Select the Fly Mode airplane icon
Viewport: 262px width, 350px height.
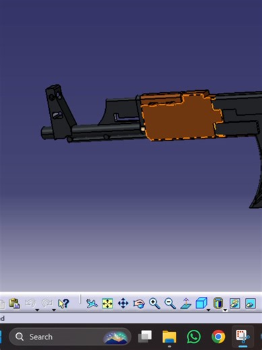pyautogui.click(x=92, y=304)
